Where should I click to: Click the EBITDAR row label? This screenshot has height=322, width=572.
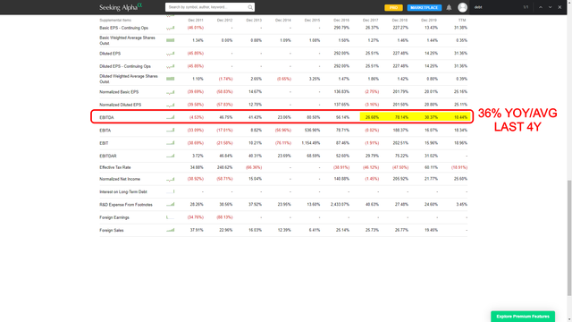pyautogui.click(x=108, y=156)
